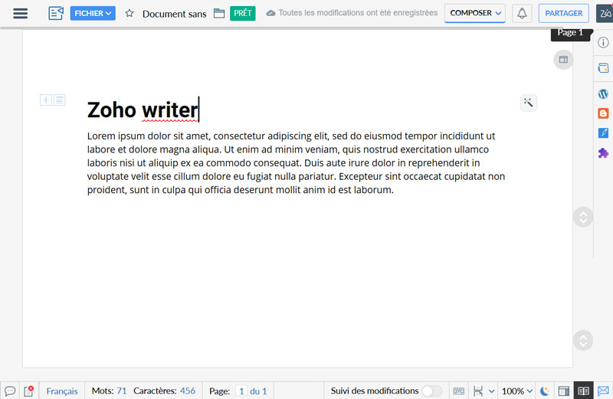Viewport: 613px width, 399px height.
Task: Open the folder location icon
Action: tap(219, 13)
